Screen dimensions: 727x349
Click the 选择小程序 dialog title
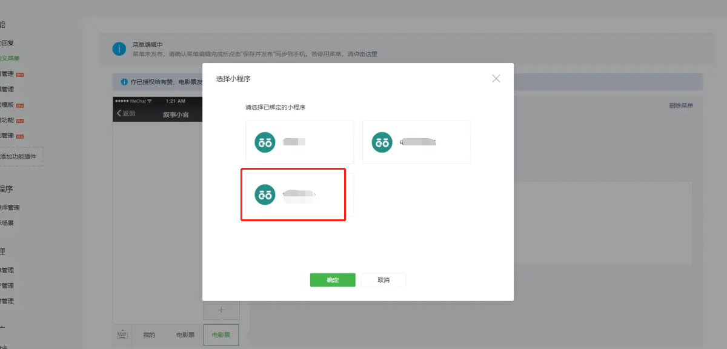(233, 79)
